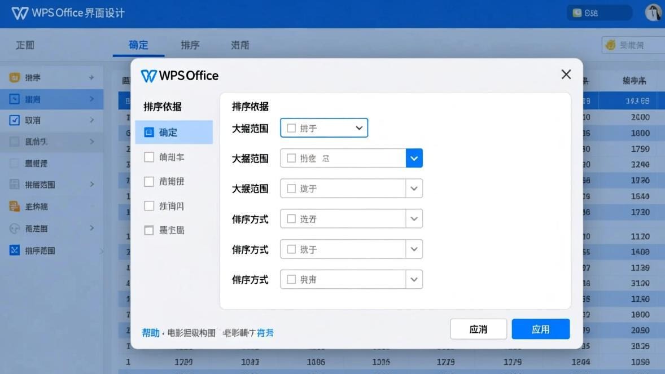Viewport: 665px width, 374px height.
Task: Click the search field in the title bar
Action: (x=600, y=13)
